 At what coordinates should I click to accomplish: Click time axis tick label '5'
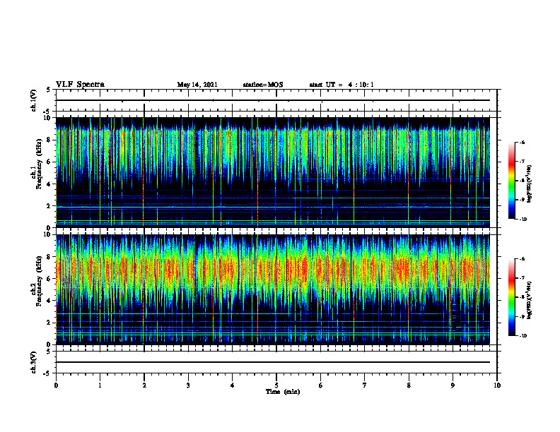[276, 385]
